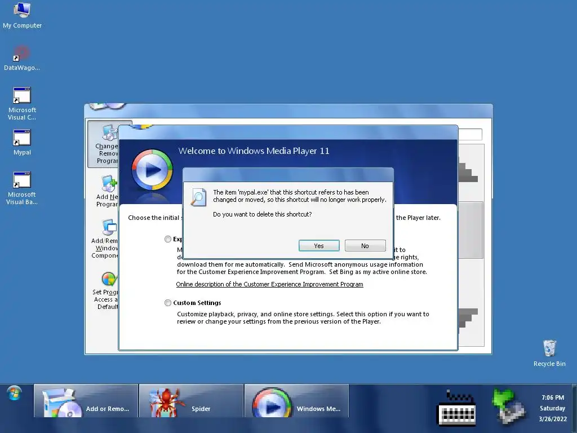This screenshot has width=577, height=433.
Task: Click the Windows Start orb
Action: coord(14,394)
